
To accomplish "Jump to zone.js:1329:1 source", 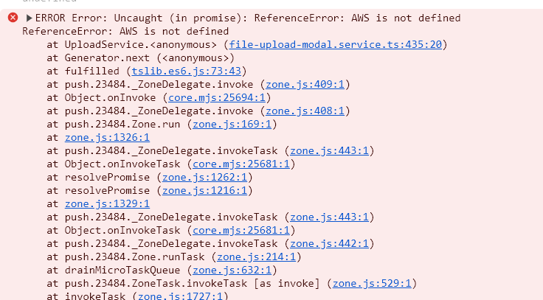I will pos(107,204).
